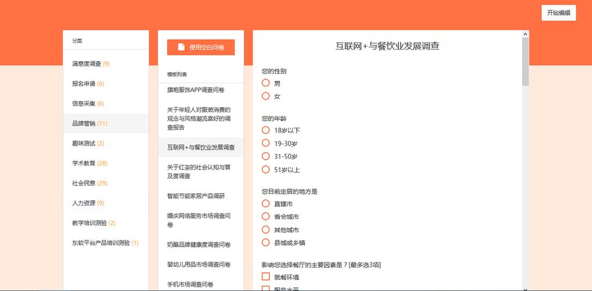Open 东软平台产品培训测验 category
Viewport: 592px width, 291px height.
click(106, 243)
